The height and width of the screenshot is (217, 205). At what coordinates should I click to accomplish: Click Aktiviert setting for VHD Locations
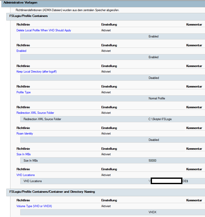pyautogui.click(x=106, y=175)
